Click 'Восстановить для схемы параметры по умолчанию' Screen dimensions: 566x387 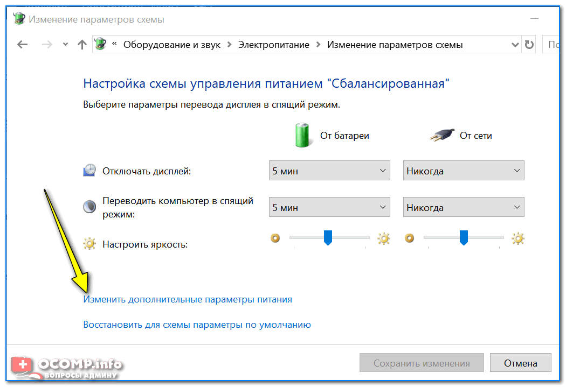[x=197, y=325]
